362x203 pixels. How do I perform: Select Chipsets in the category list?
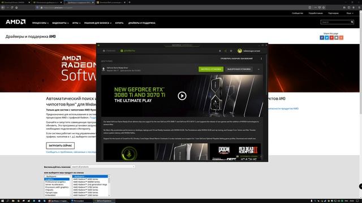(57, 190)
